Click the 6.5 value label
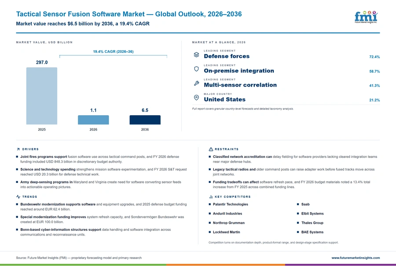 pos(145,110)
